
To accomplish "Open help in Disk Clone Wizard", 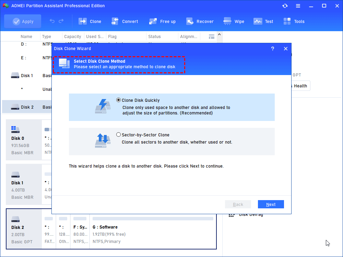I will click(273, 49).
